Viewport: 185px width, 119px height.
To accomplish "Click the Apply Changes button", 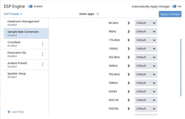I will [x=170, y=14].
